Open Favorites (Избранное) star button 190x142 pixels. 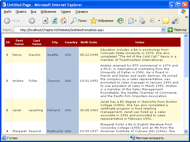(x=102, y=21)
